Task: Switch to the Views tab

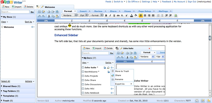Action: tap(127, 11)
